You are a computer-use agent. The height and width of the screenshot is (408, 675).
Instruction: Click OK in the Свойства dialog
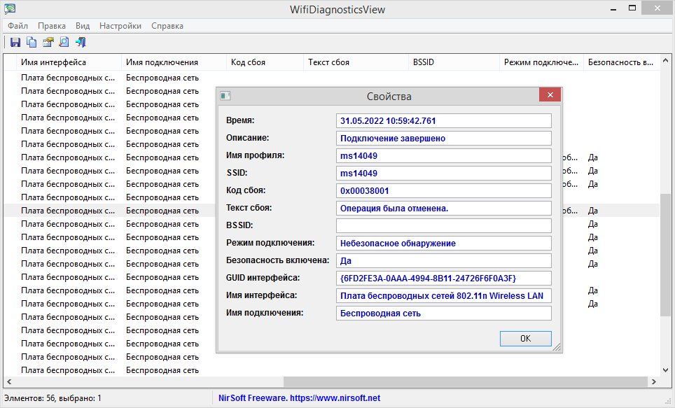526,339
